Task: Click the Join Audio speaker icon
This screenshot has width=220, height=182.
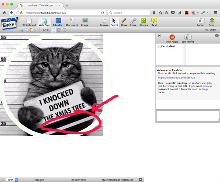Action: coord(172,38)
